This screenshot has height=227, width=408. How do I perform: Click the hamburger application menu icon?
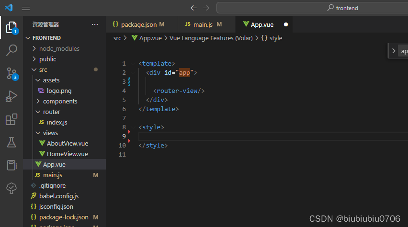pos(26,8)
